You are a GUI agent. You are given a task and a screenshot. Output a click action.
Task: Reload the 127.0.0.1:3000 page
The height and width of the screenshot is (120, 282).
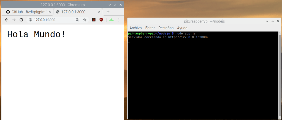[21, 20]
